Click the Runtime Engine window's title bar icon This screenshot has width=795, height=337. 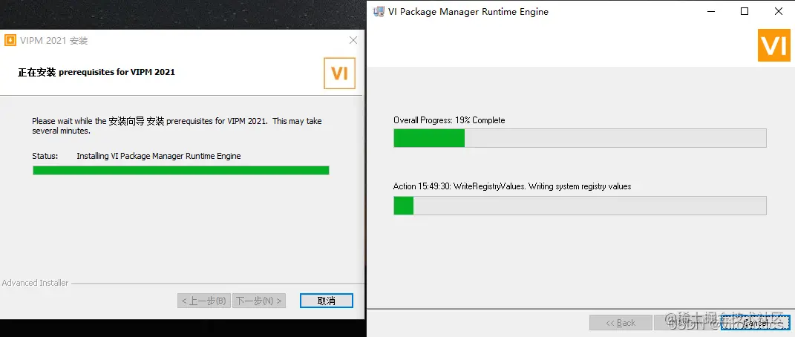coord(379,11)
